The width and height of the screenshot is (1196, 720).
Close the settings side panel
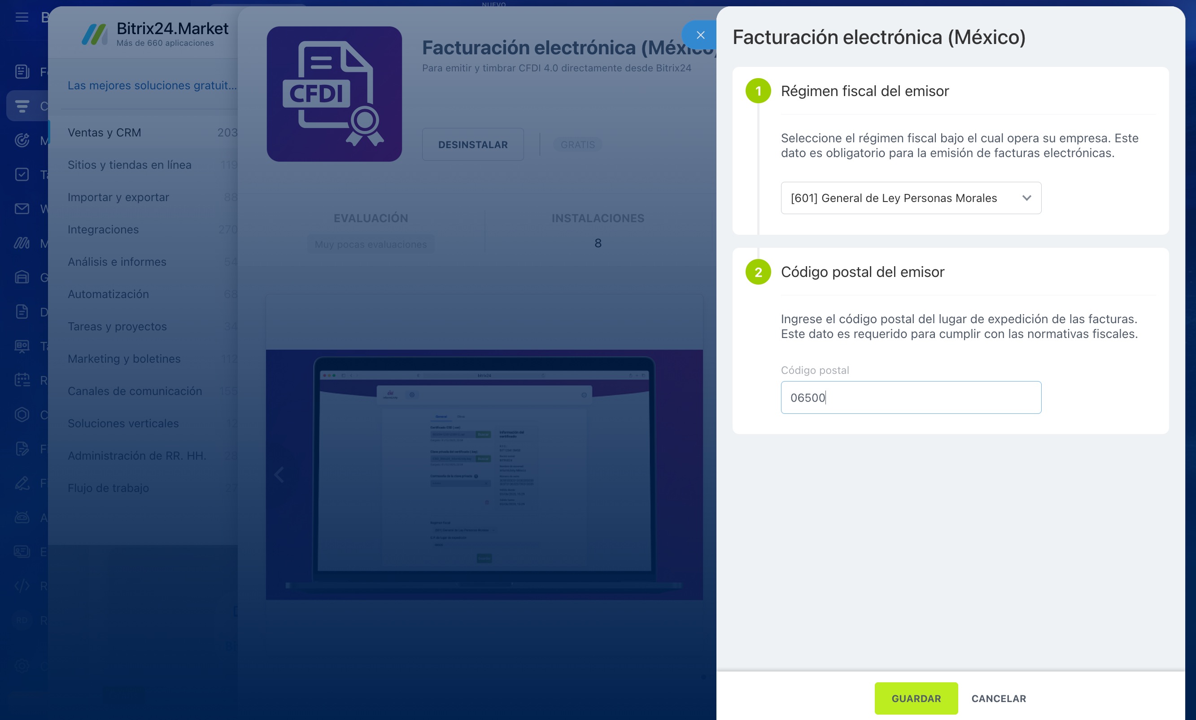coord(700,35)
